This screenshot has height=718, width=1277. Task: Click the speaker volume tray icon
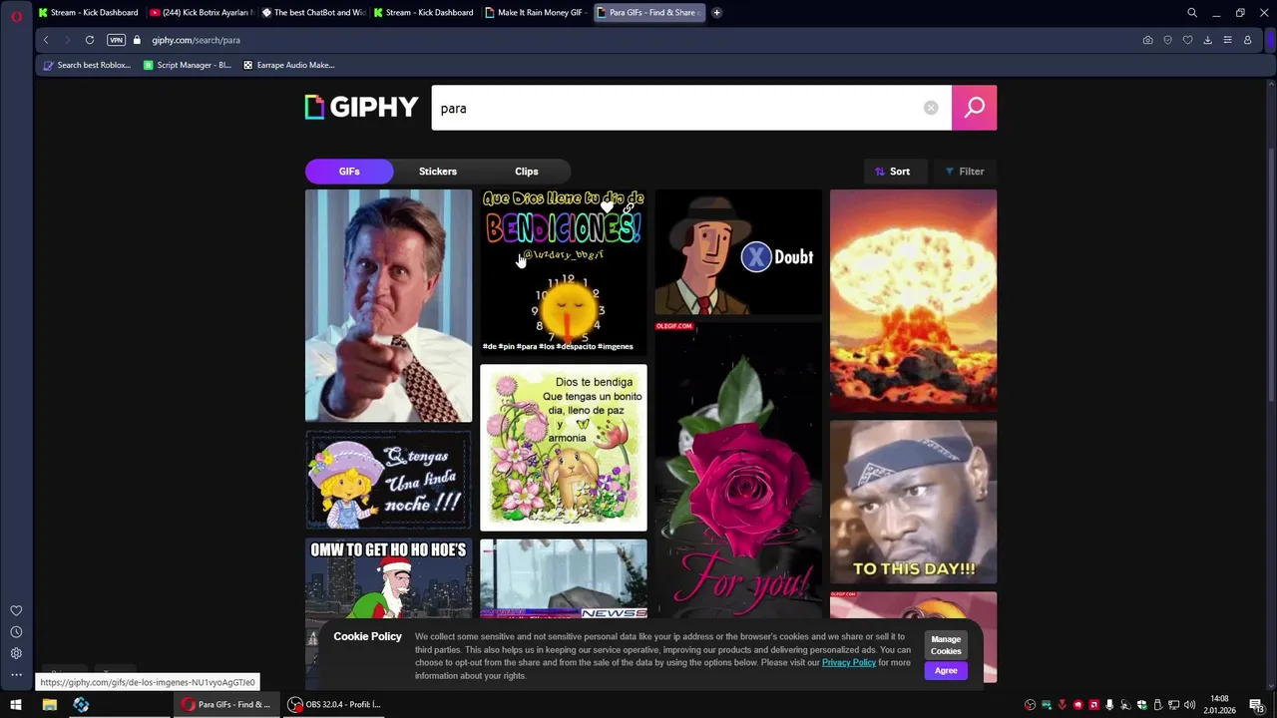click(1189, 705)
